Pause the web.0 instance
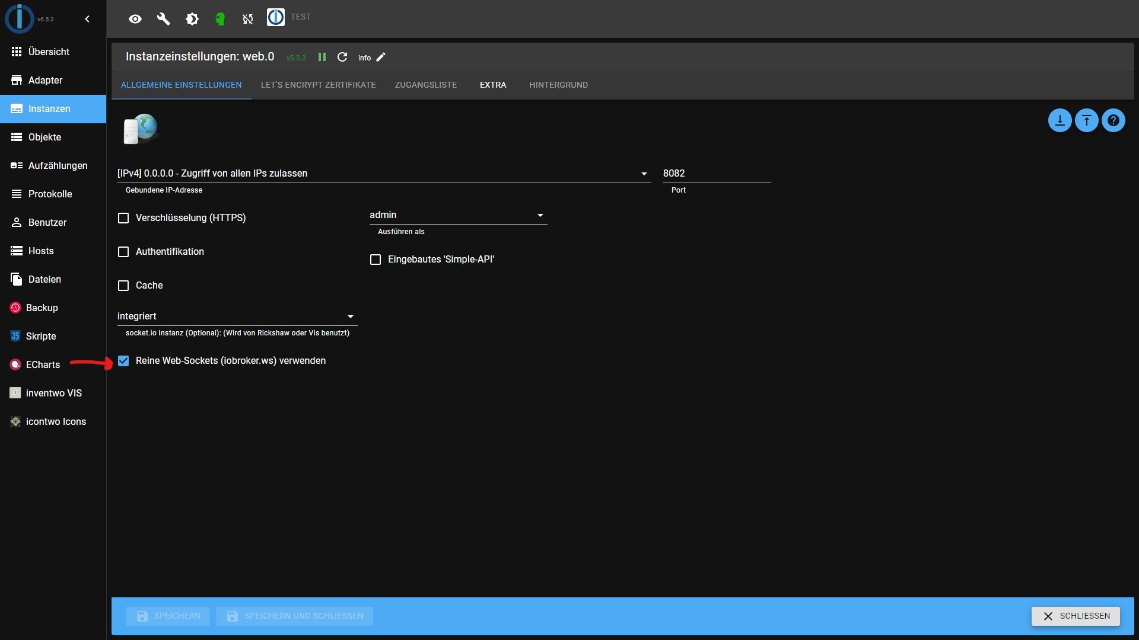The image size is (1139, 640). coord(322,57)
